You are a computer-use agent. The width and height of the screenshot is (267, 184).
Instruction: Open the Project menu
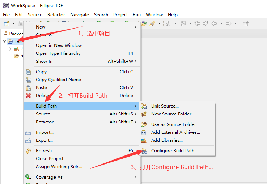coord(120,15)
